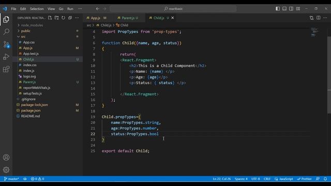Go back using the navigation arrow
This screenshot has width=331, height=186.
pyautogui.click(x=98, y=9)
